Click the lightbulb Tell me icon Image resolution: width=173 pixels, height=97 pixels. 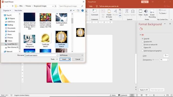click(97, 6)
